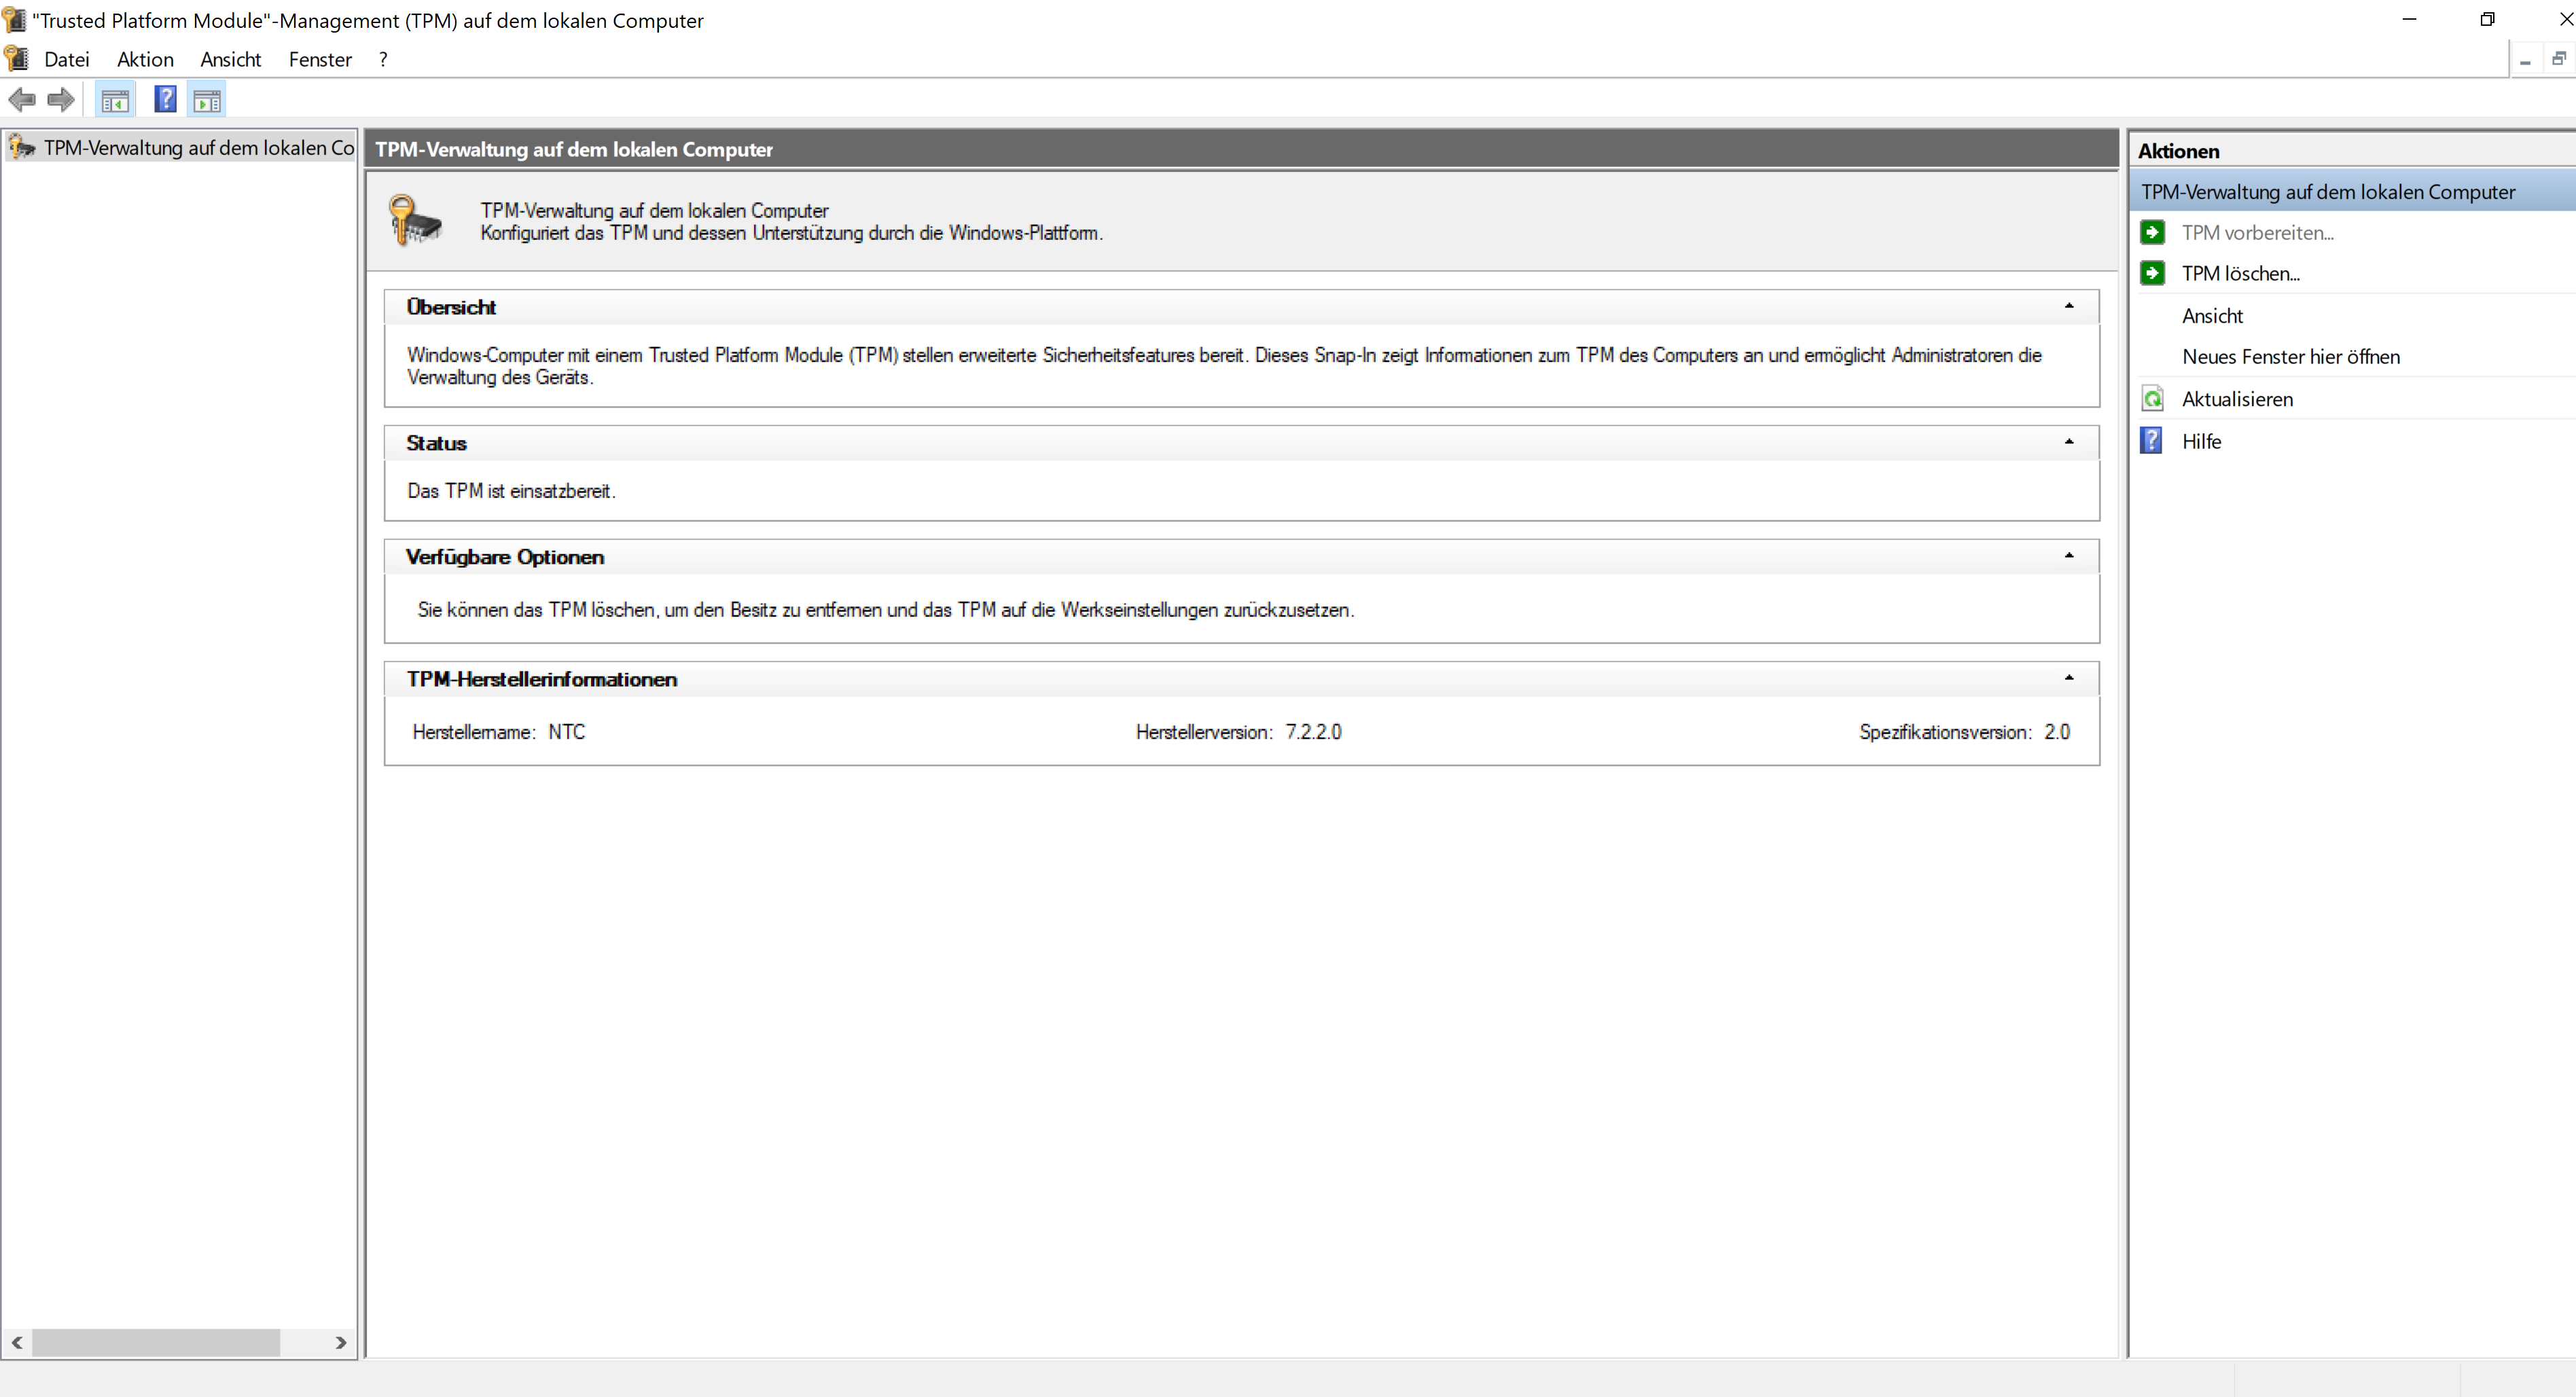The image size is (2576, 1397).
Task: Toggle the action pane toolbar icon
Action: [x=207, y=100]
